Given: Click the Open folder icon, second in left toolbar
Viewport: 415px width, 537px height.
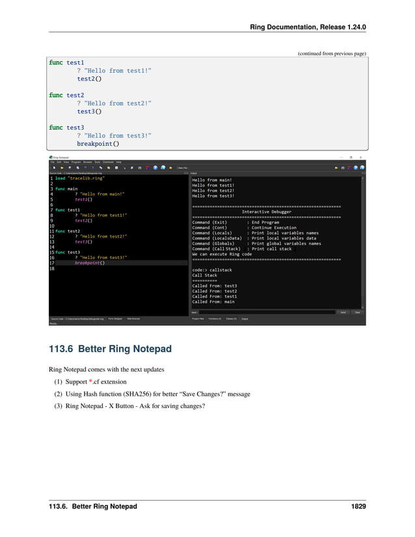Looking at the screenshot, I should (62, 168).
